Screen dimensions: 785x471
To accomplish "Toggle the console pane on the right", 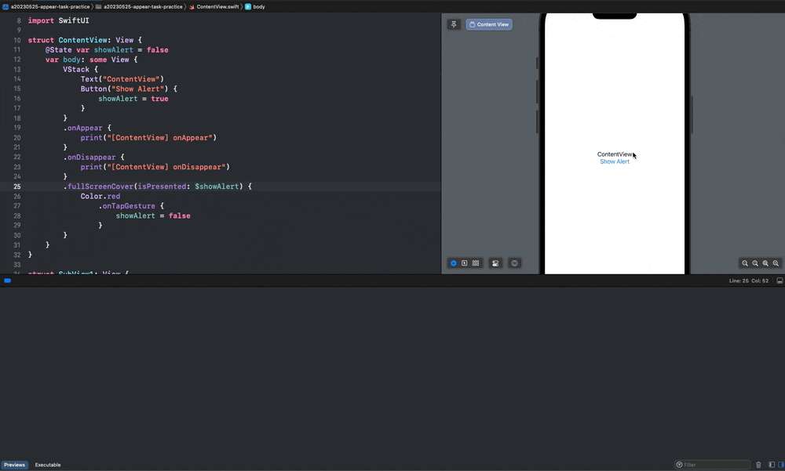I will tap(780, 465).
